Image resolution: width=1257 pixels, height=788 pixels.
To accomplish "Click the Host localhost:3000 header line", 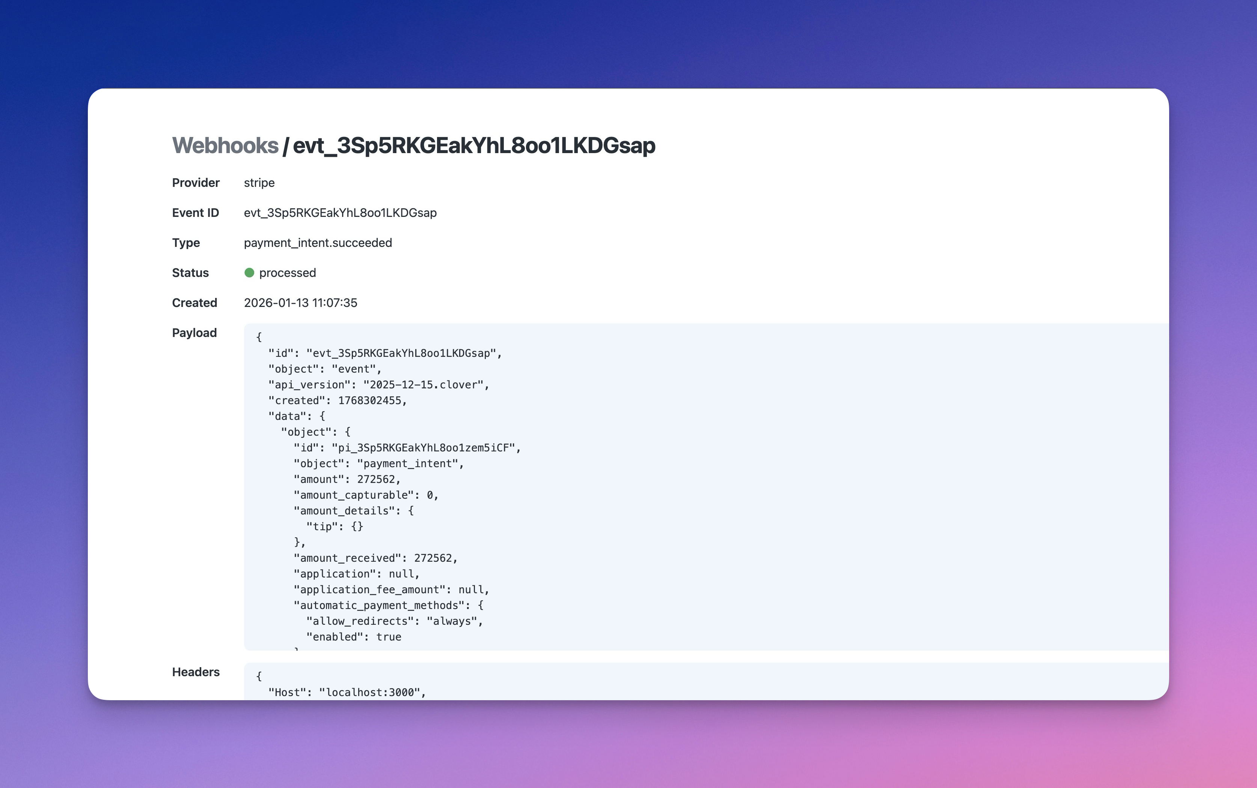I will [347, 692].
